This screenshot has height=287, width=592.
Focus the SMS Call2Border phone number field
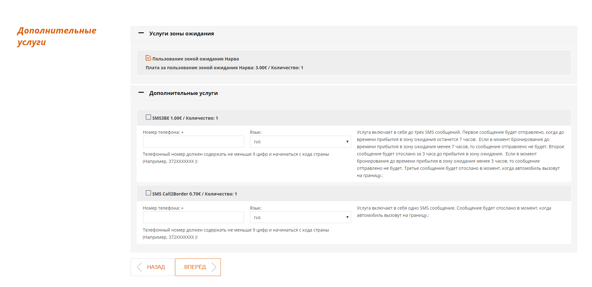pos(193,217)
